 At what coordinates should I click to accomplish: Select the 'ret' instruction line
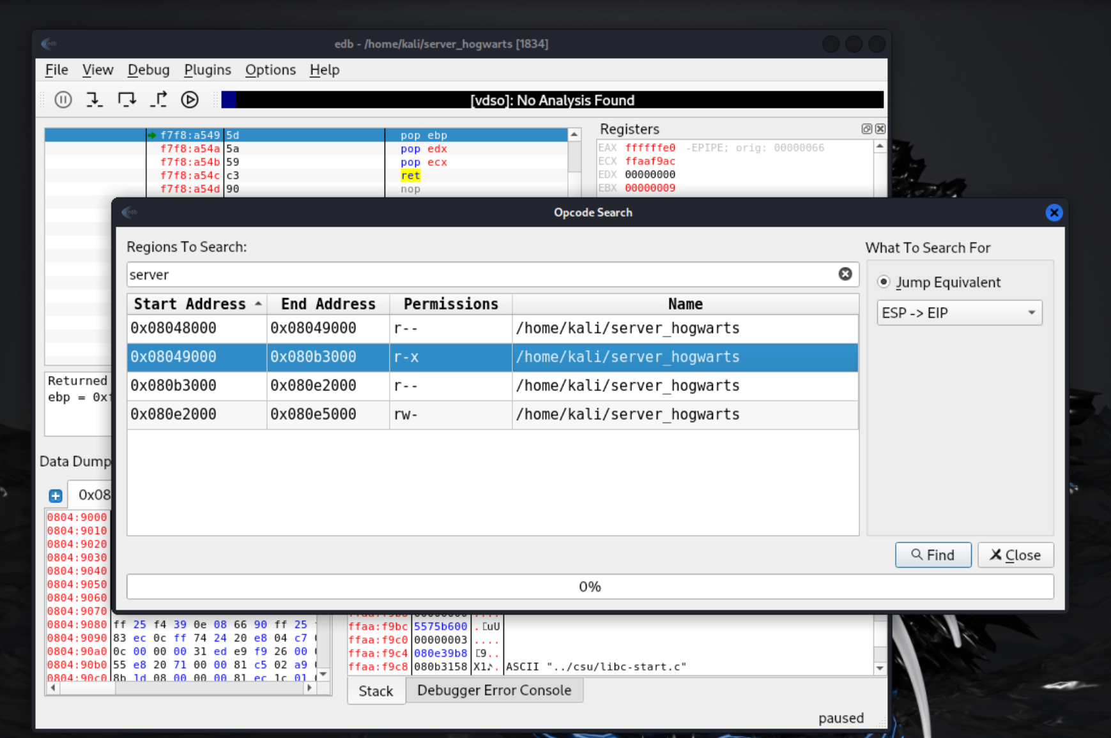click(x=306, y=176)
